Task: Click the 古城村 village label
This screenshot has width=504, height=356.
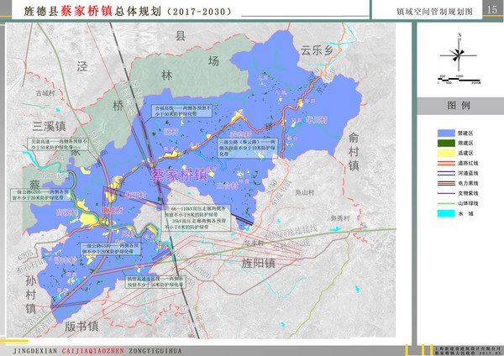Action: 45,93
